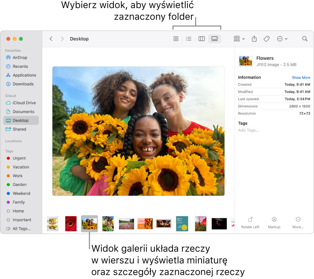Click the green zoom window button
Image resolution: width=314 pixels, height=279 pixels.
tap(21, 39)
